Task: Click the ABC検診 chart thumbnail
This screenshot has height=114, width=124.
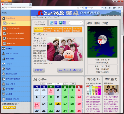Action: click(93, 90)
